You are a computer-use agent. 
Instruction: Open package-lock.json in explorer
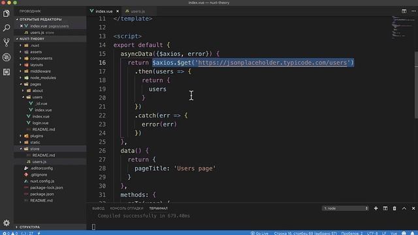tap(46, 187)
